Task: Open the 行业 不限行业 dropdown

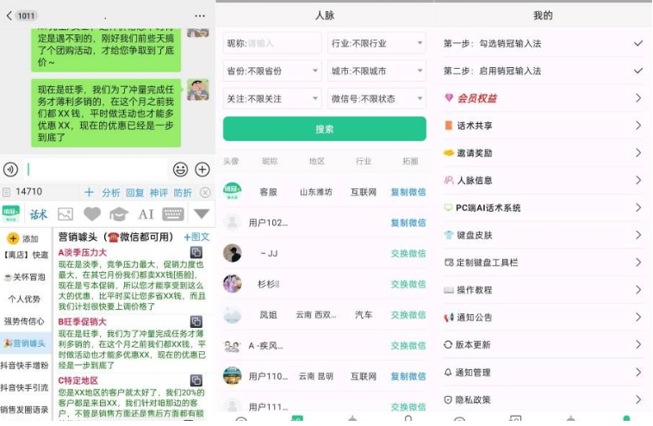Action: click(376, 43)
